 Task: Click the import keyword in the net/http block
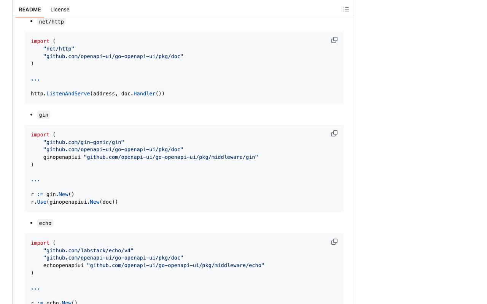40,41
